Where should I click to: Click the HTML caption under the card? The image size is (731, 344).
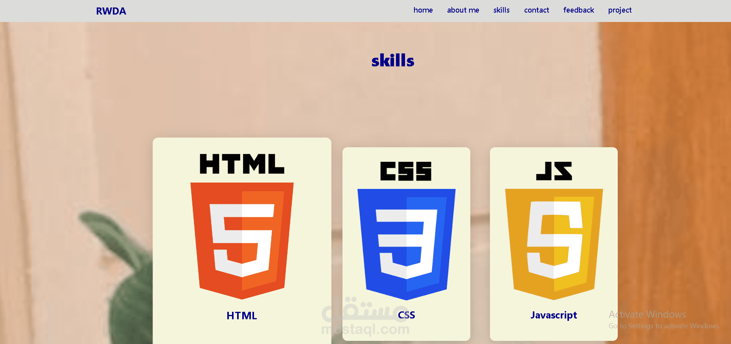click(x=242, y=316)
